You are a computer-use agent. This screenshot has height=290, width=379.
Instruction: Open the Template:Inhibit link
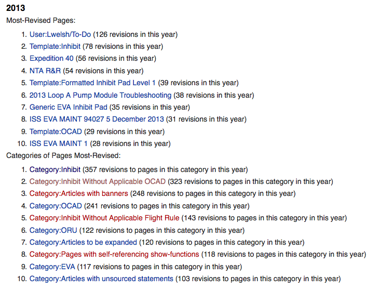(55, 46)
